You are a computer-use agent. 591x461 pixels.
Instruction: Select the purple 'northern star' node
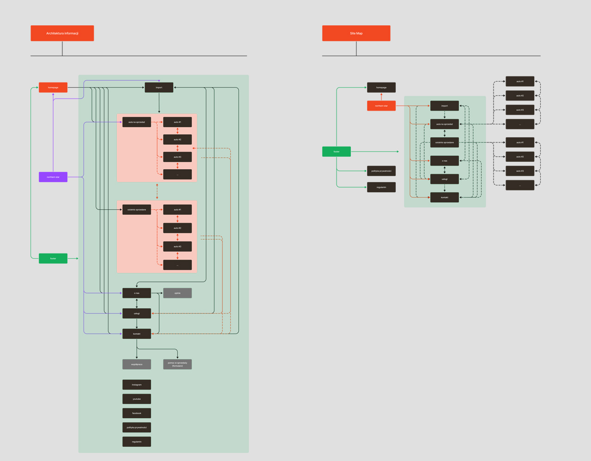pyautogui.click(x=53, y=177)
